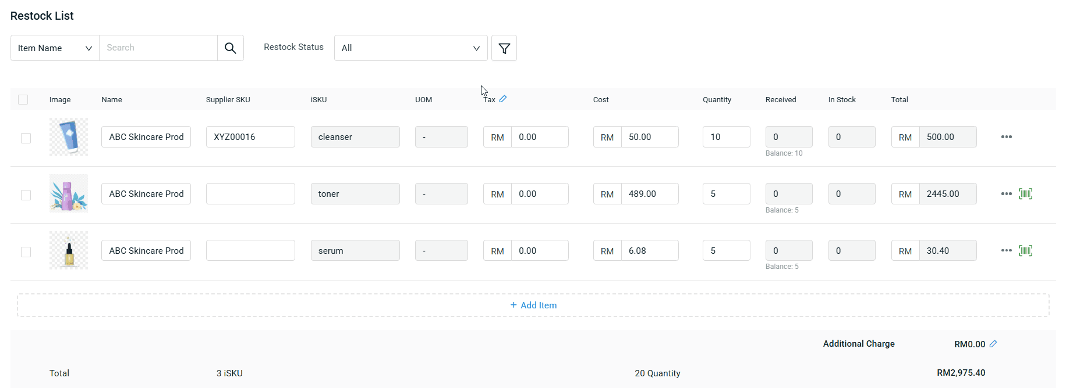1066x392 pixels.
Task: Click barcode icon on serum row
Action: point(1025,251)
